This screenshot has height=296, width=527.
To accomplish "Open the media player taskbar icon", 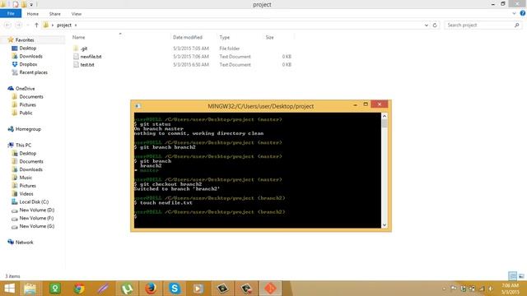I will (x=198, y=289).
